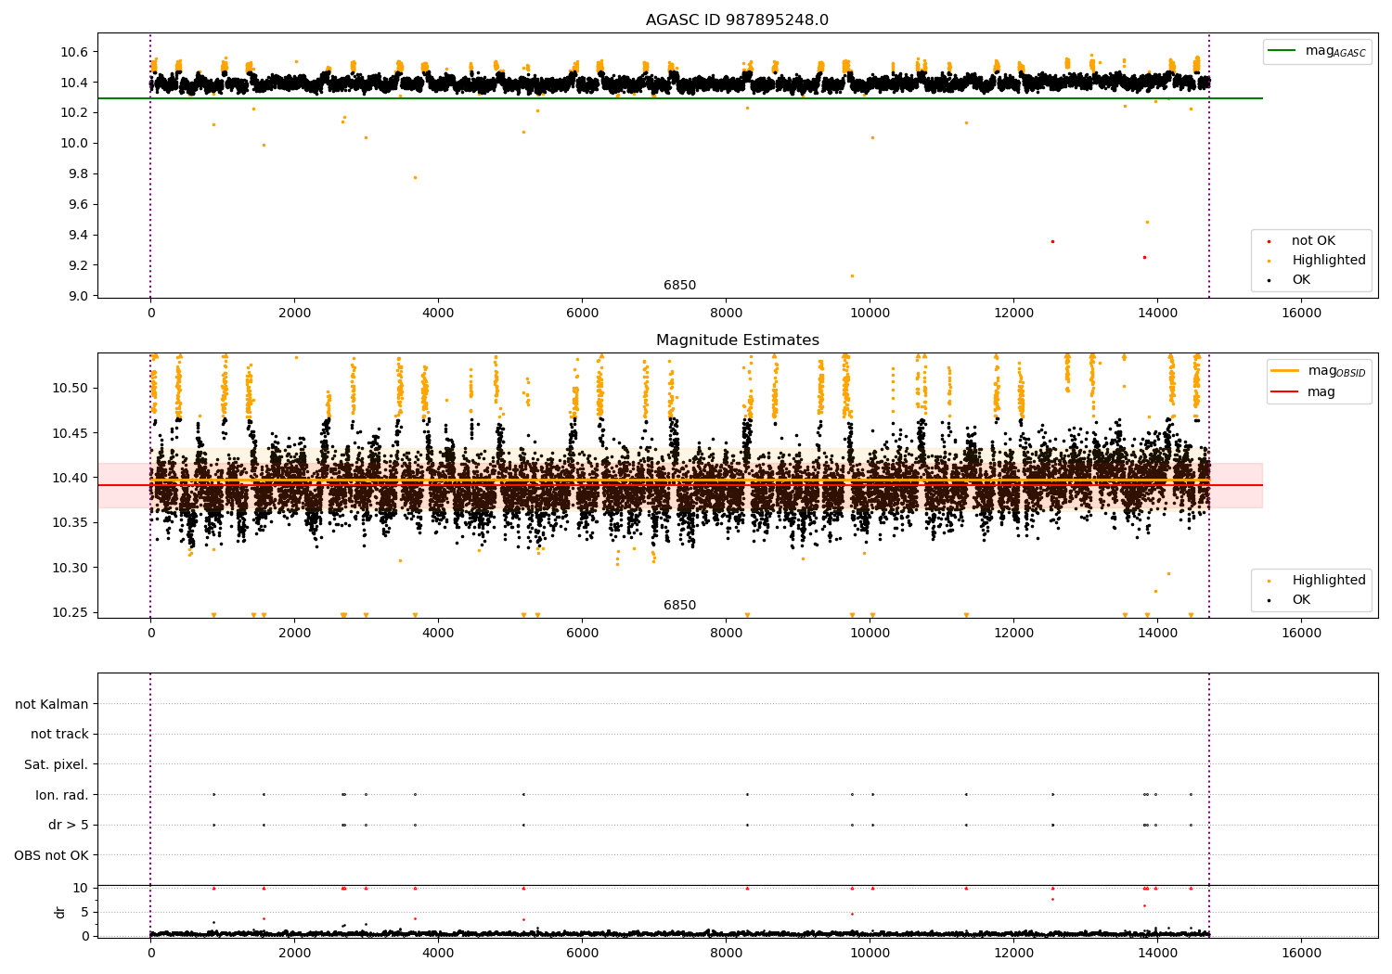Select the 'not track' row label

pyautogui.click(x=59, y=735)
